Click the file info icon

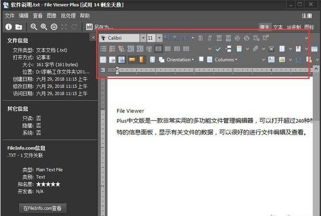9,27
